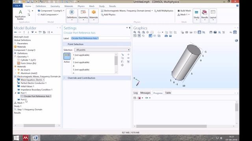Click the Windows Start button

(16, 138)
